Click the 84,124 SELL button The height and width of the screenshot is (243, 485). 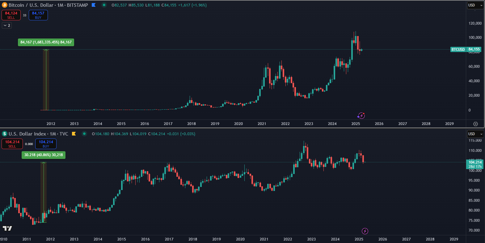point(11,15)
